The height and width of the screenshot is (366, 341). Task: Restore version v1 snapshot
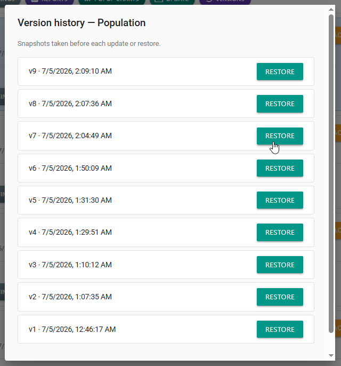pyautogui.click(x=280, y=329)
